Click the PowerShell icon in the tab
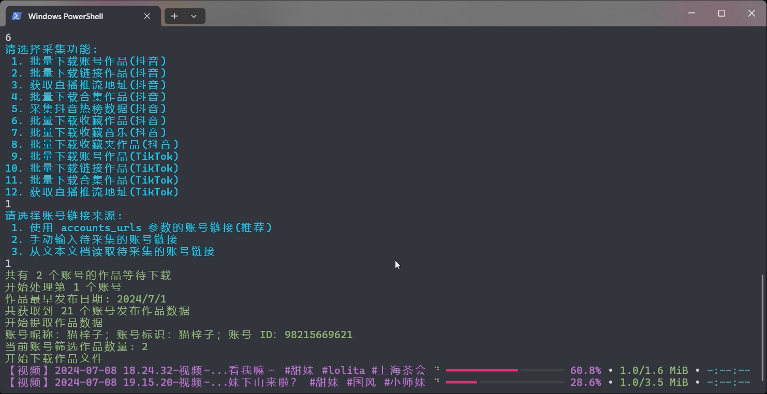This screenshot has width=767, height=394. point(17,16)
